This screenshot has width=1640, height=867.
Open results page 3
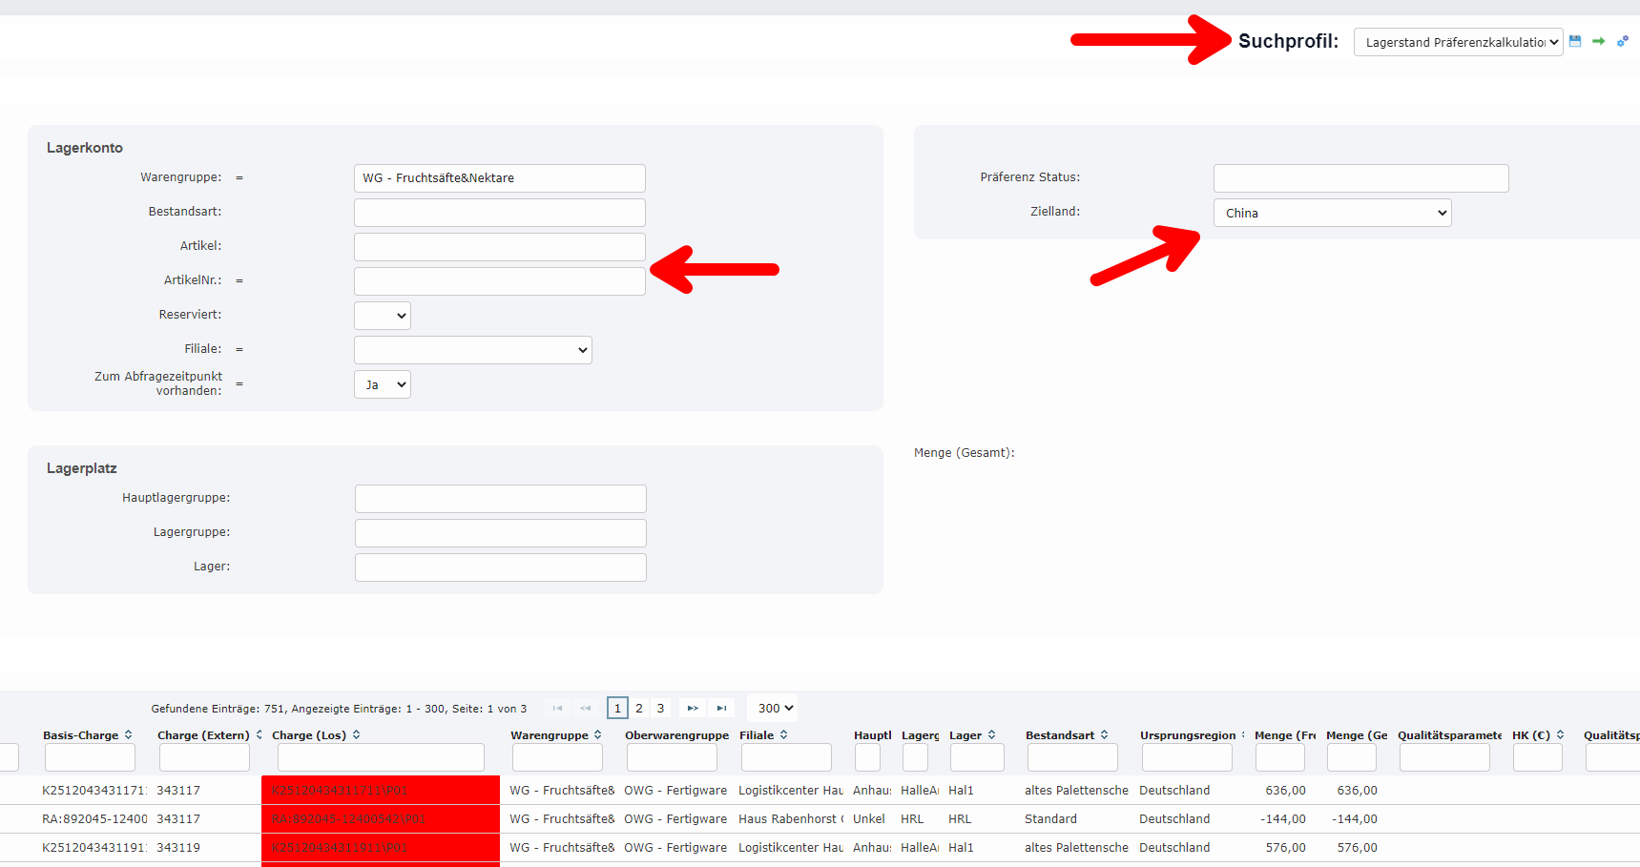[x=660, y=708]
